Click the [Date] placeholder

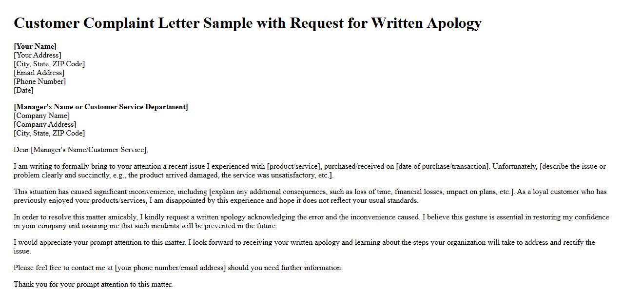tap(23, 91)
